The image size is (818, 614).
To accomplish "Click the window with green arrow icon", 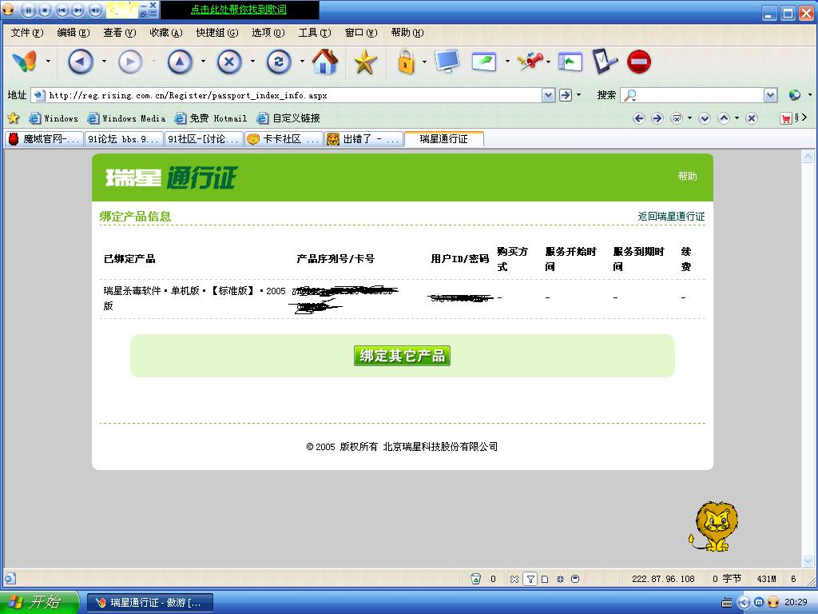I will click(x=483, y=62).
